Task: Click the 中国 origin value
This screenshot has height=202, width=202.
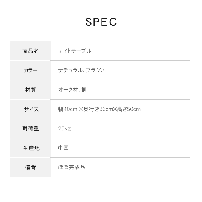Action: [63, 148]
